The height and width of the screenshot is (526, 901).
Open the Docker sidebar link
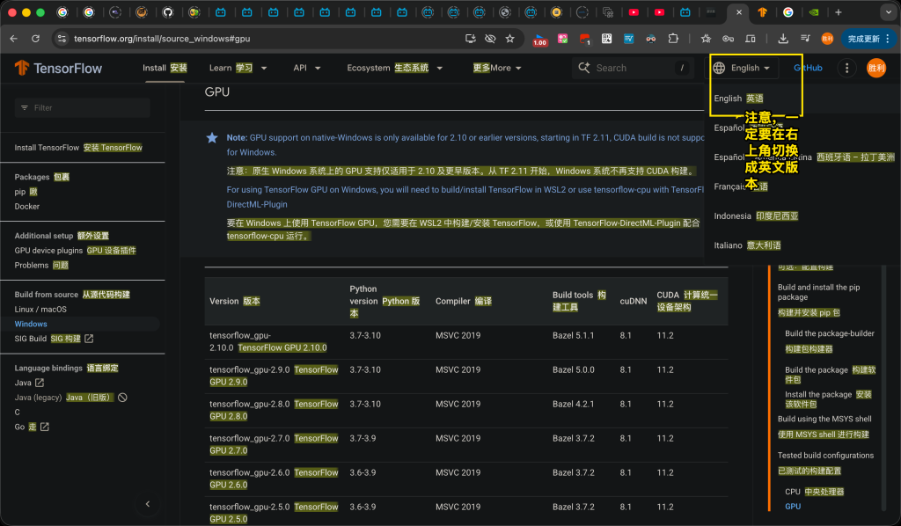pos(27,206)
